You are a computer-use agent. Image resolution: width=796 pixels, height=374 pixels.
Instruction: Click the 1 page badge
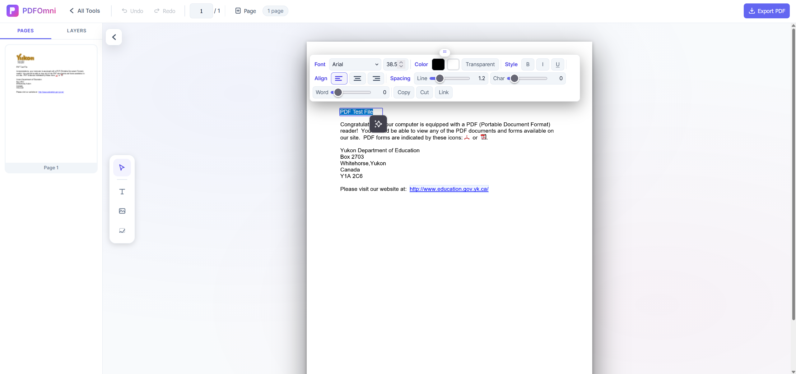pyautogui.click(x=275, y=11)
